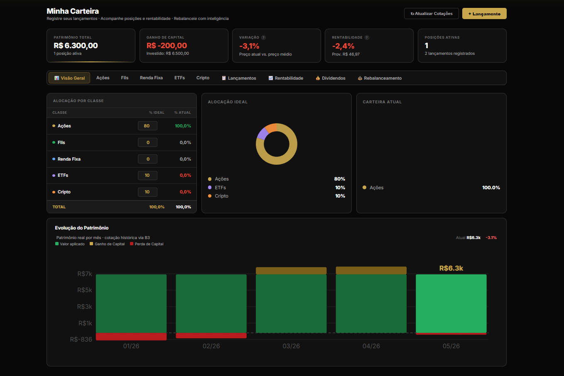Click the refresh icon in Atualizar Cotações
The height and width of the screenshot is (376, 564).
tap(412, 14)
